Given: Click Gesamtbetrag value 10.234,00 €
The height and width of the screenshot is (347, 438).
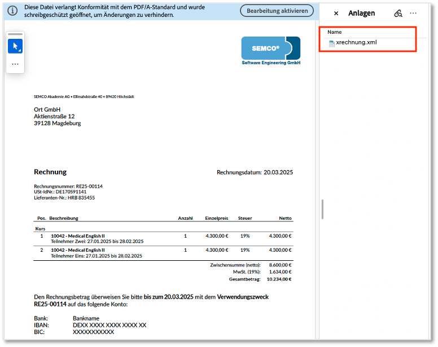Looking at the screenshot, I should point(279,279).
